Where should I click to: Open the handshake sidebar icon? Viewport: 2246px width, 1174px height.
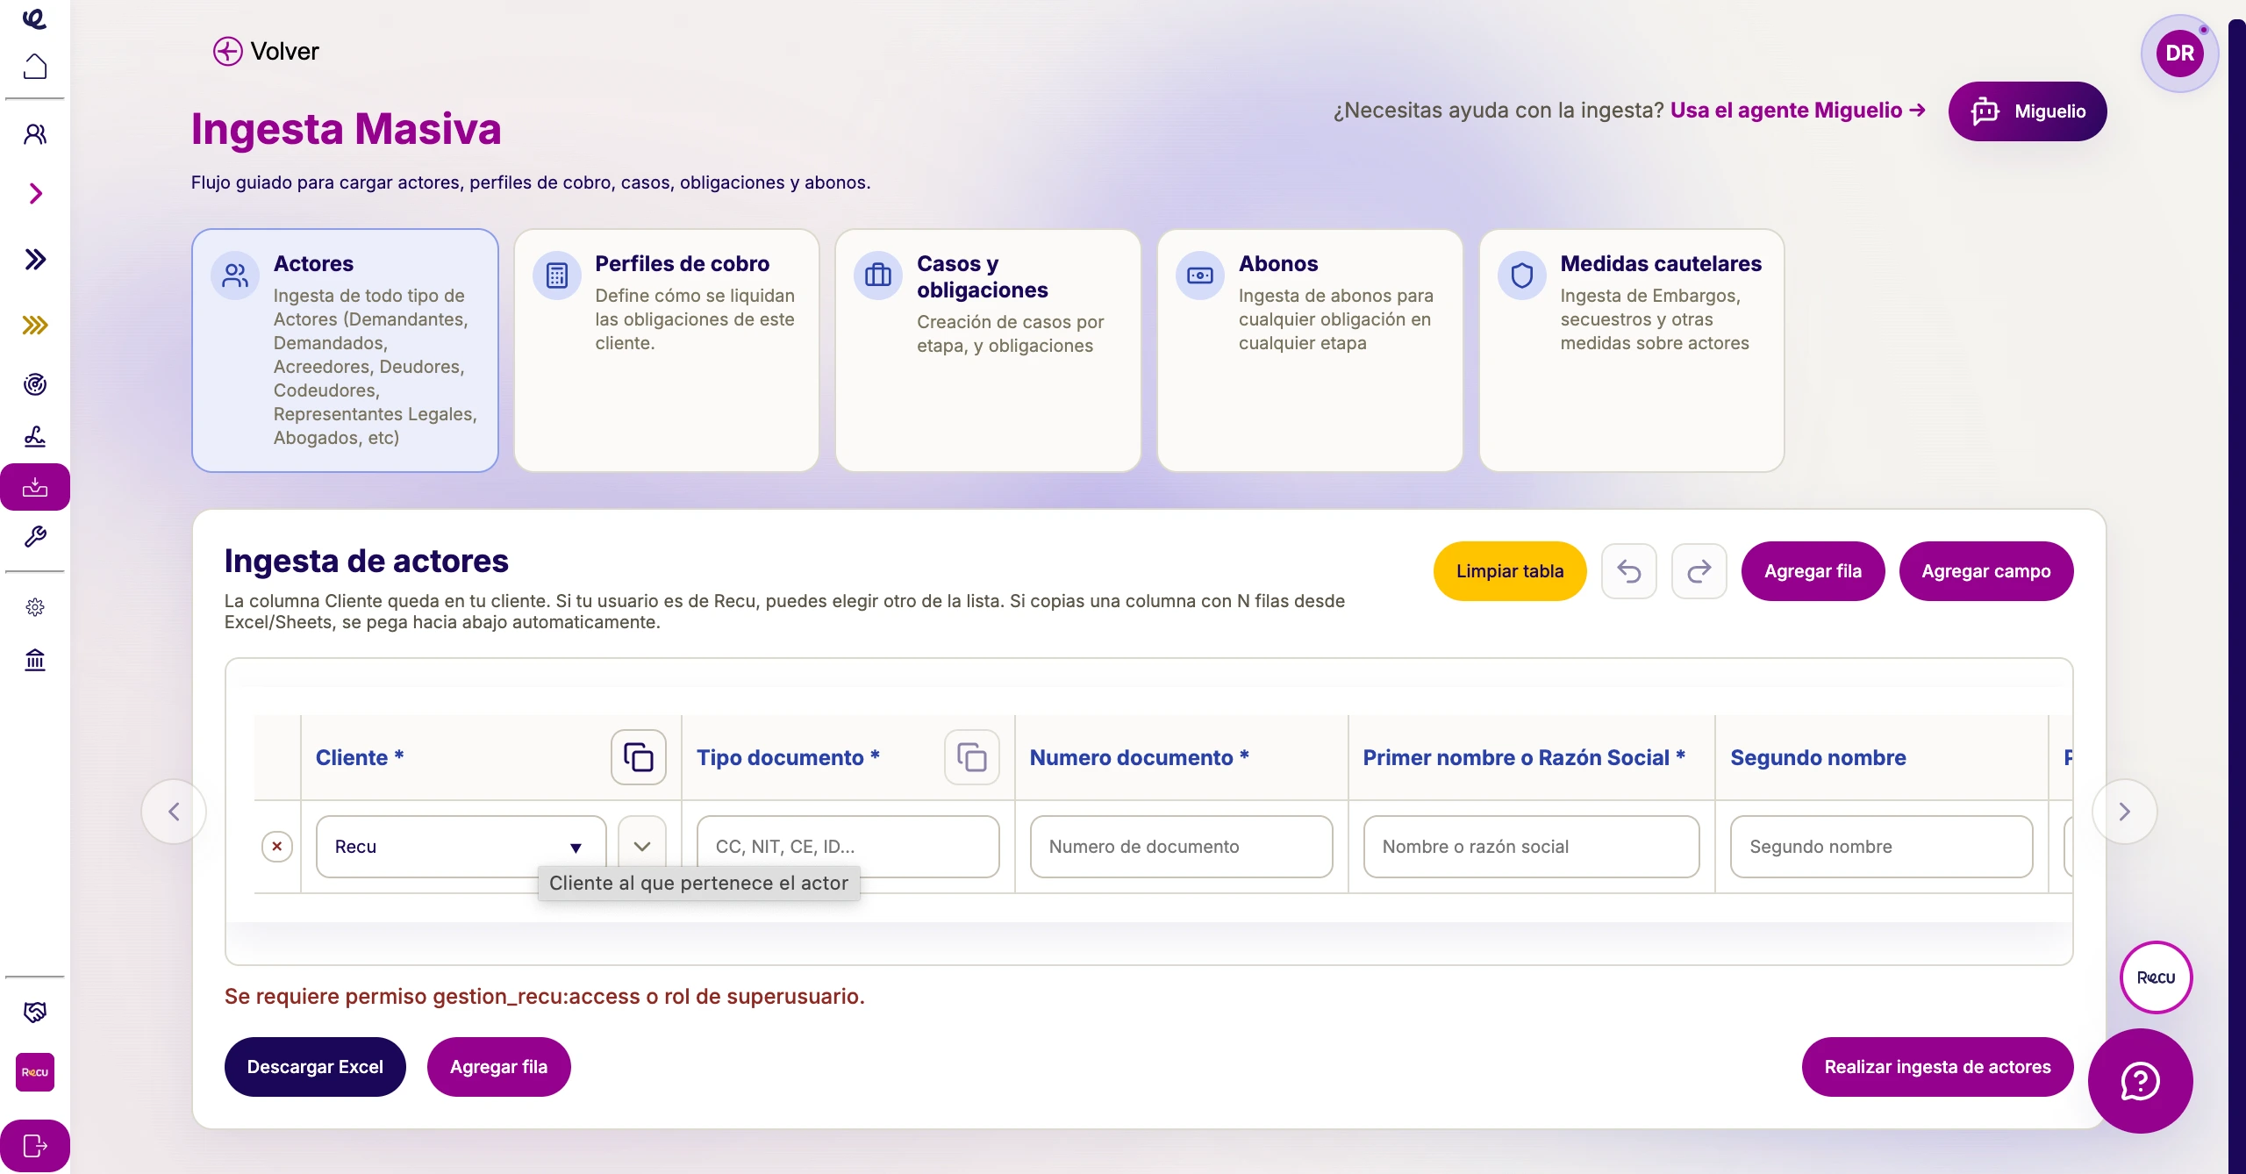pyautogui.click(x=35, y=1013)
